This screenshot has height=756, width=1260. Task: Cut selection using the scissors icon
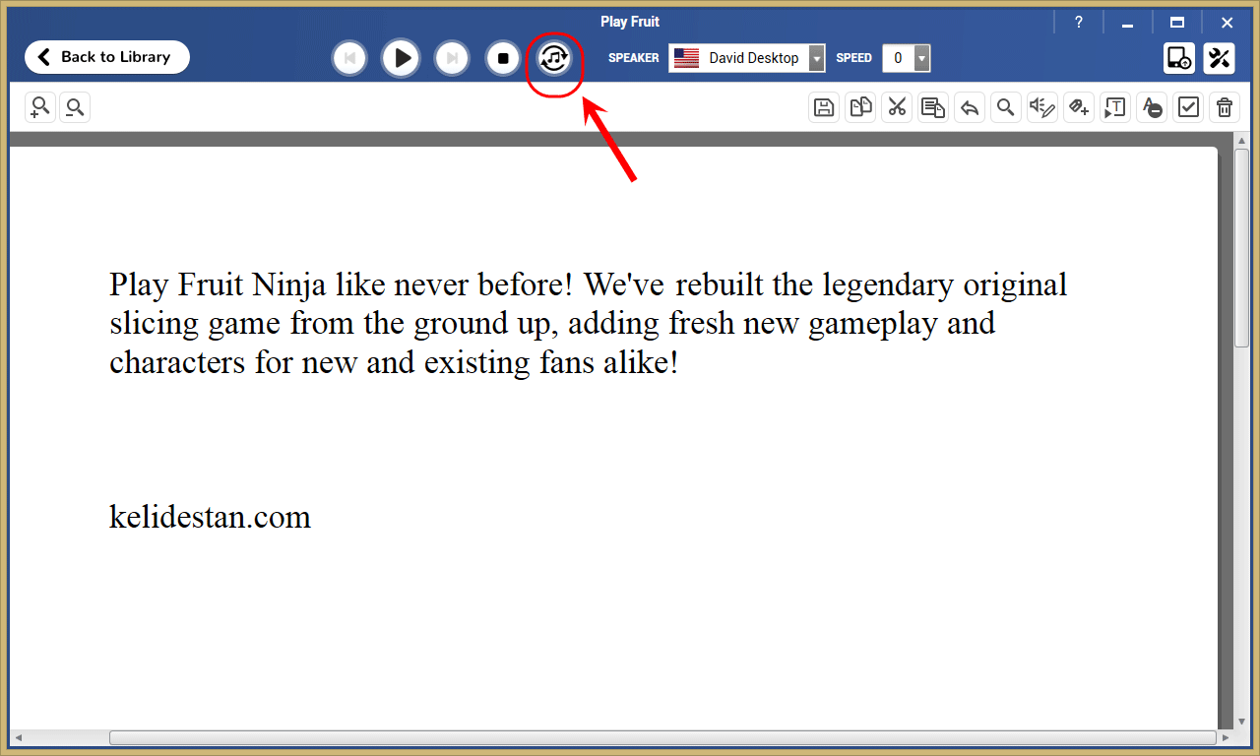[897, 107]
